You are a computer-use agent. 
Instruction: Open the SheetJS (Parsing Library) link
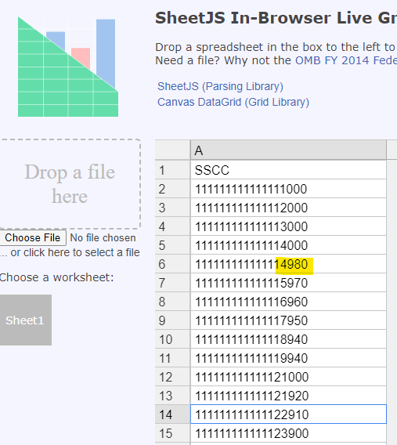[220, 86]
